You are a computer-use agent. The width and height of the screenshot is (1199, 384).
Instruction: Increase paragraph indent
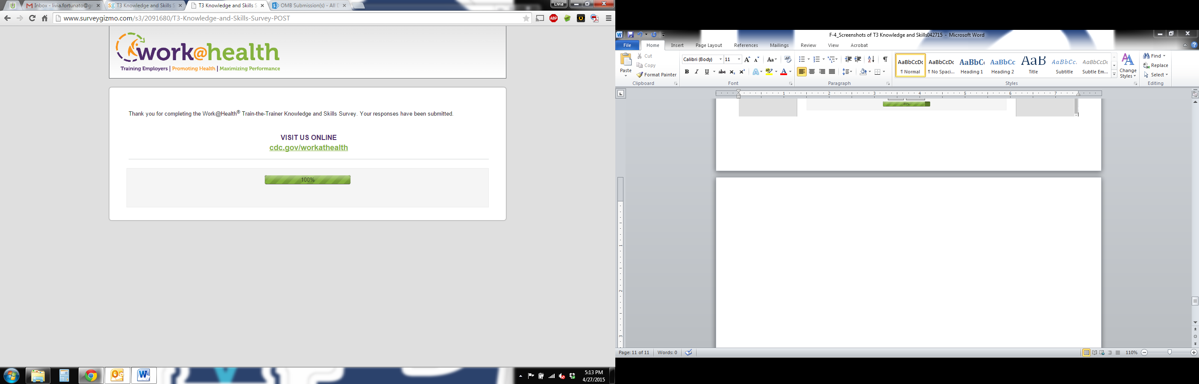pyautogui.click(x=858, y=59)
